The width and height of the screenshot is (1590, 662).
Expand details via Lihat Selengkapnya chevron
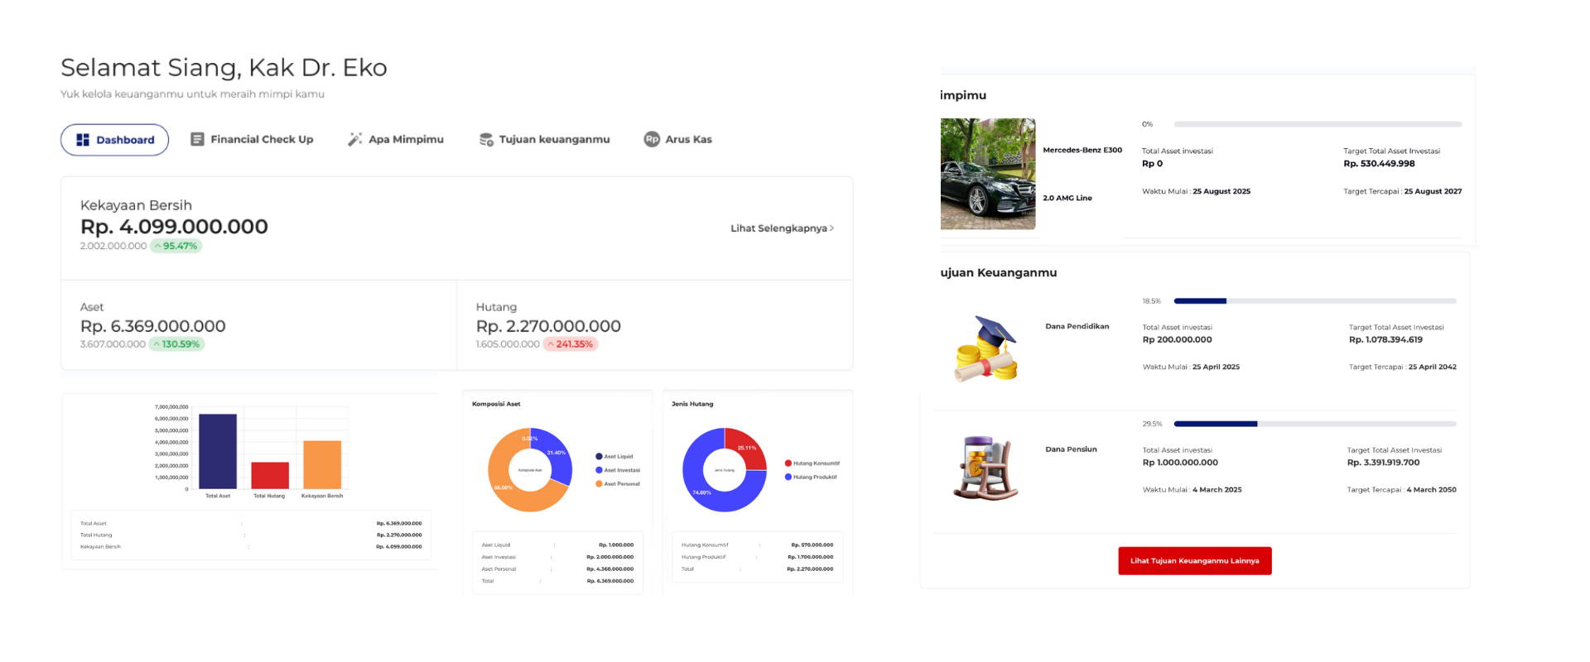[x=831, y=228]
